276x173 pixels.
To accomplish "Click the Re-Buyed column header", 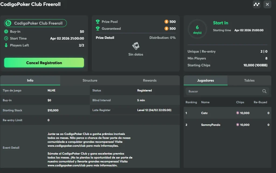I will click(260, 102).
